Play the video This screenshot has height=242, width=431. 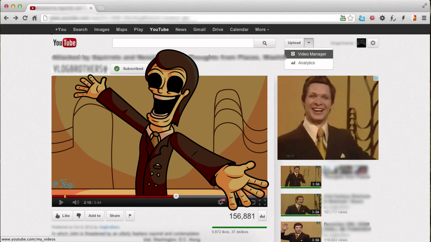pyautogui.click(x=61, y=202)
